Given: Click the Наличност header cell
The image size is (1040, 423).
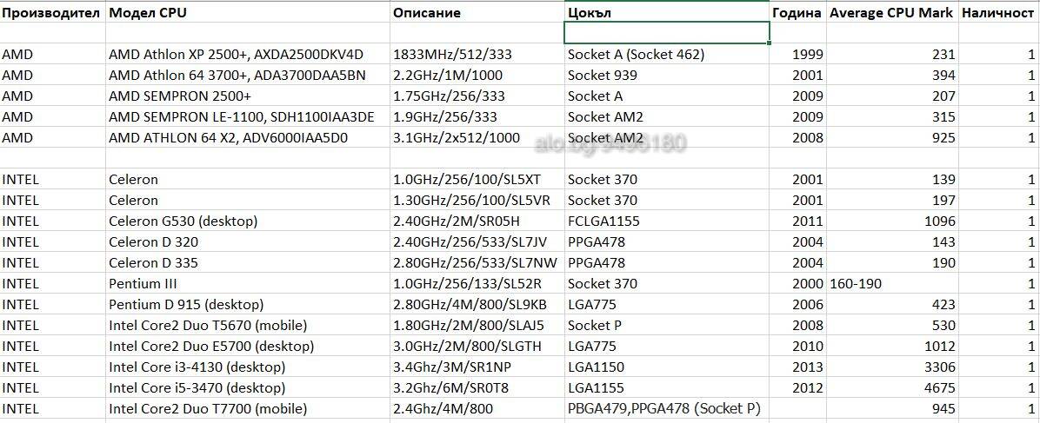Looking at the screenshot, I should [999, 13].
